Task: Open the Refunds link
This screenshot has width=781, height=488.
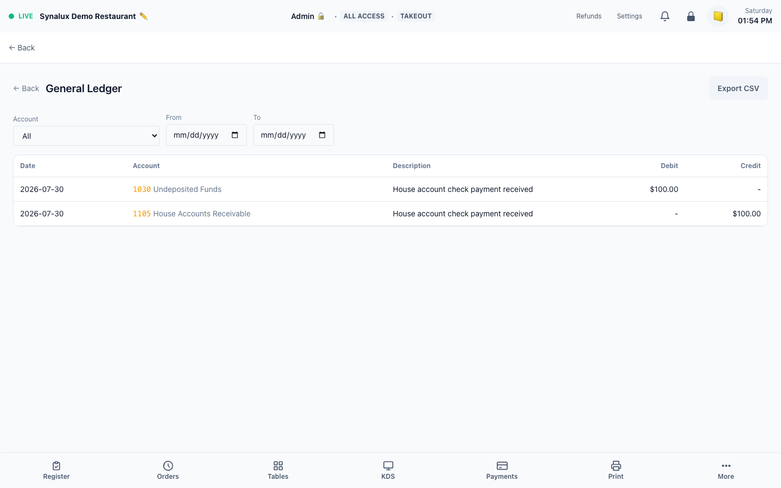Action: [x=589, y=16]
